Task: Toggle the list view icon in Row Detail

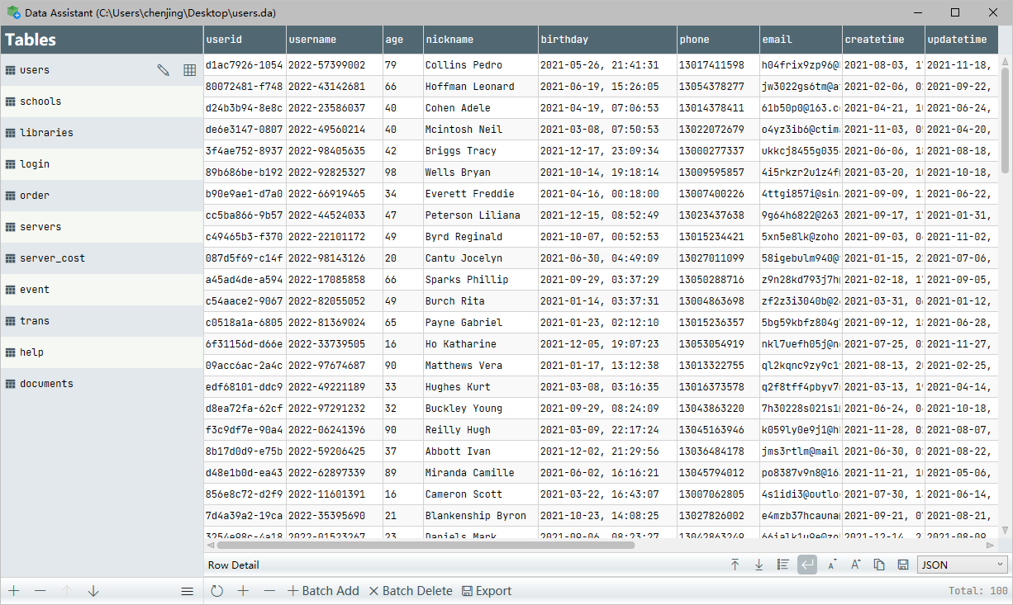Action: click(x=783, y=565)
